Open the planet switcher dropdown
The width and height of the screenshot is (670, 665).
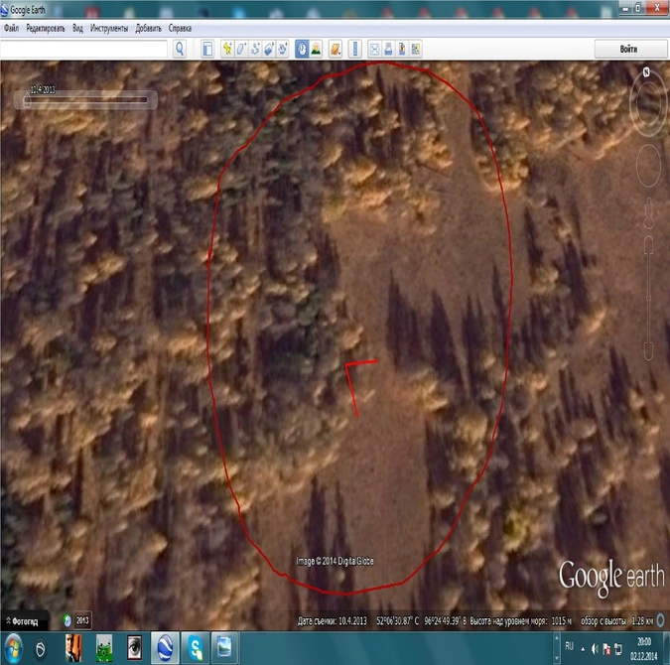coord(335,49)
